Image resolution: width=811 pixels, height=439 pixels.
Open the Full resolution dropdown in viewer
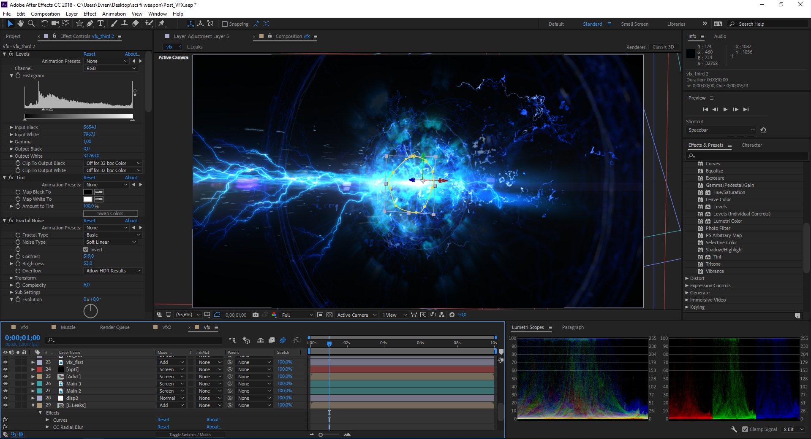(x=297, y=315)
